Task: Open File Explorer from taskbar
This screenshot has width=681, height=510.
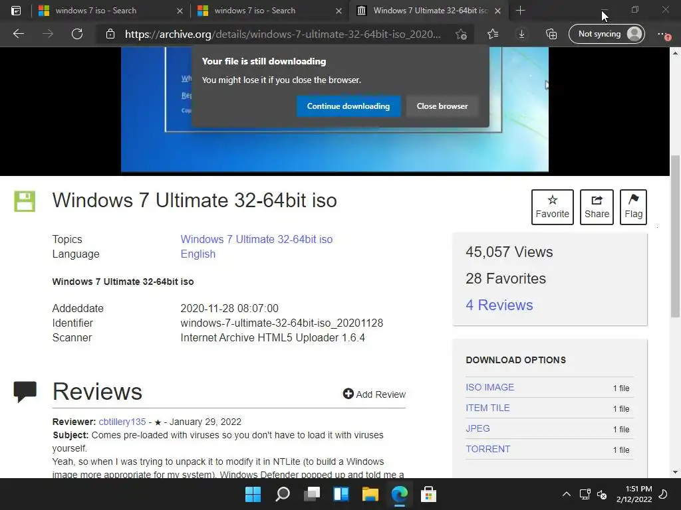Action: [x=370, y=494]
